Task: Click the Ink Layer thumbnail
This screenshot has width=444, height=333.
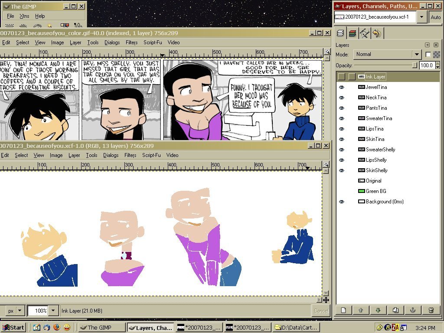Action: (x=361, y=76)
